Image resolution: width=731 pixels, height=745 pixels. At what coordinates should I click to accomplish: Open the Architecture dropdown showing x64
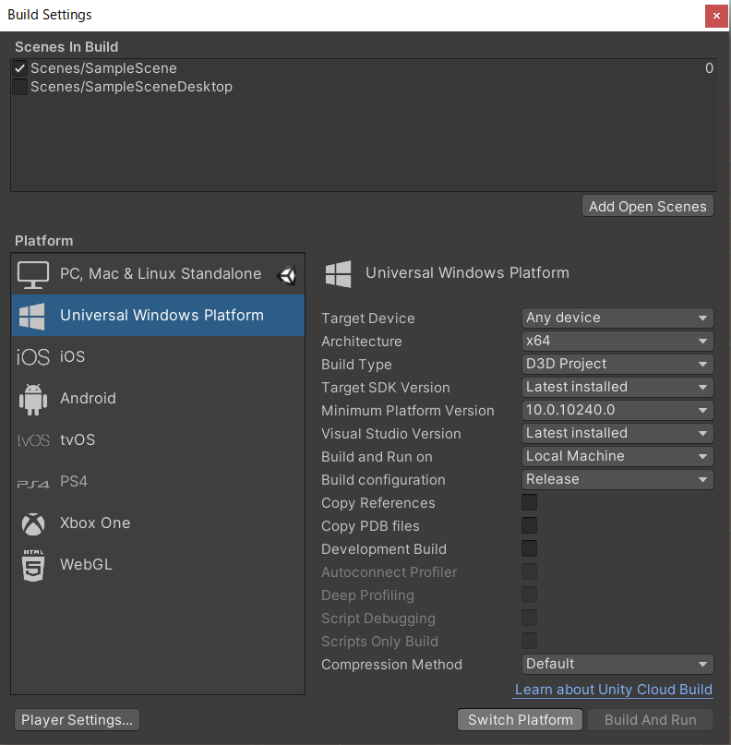(x=617, y=341)
